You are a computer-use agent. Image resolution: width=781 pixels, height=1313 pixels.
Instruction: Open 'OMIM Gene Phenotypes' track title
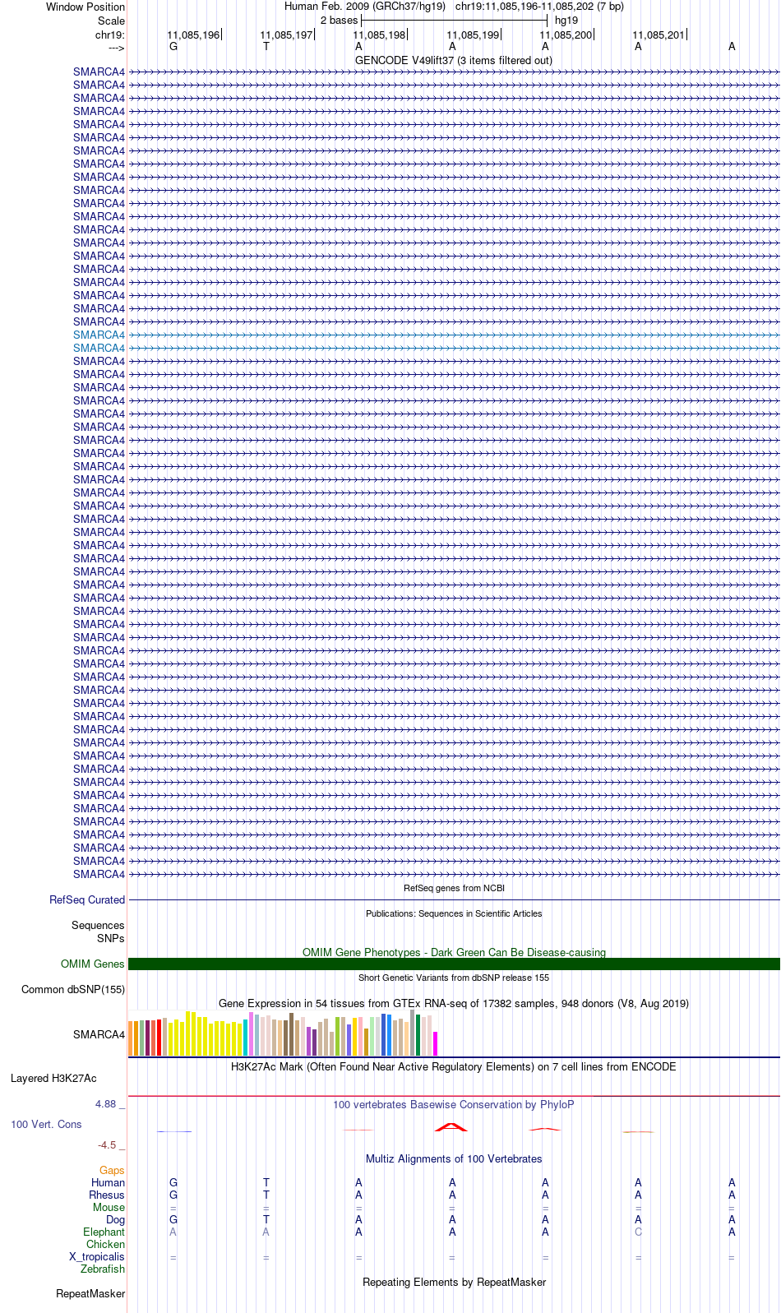[454, 952]
